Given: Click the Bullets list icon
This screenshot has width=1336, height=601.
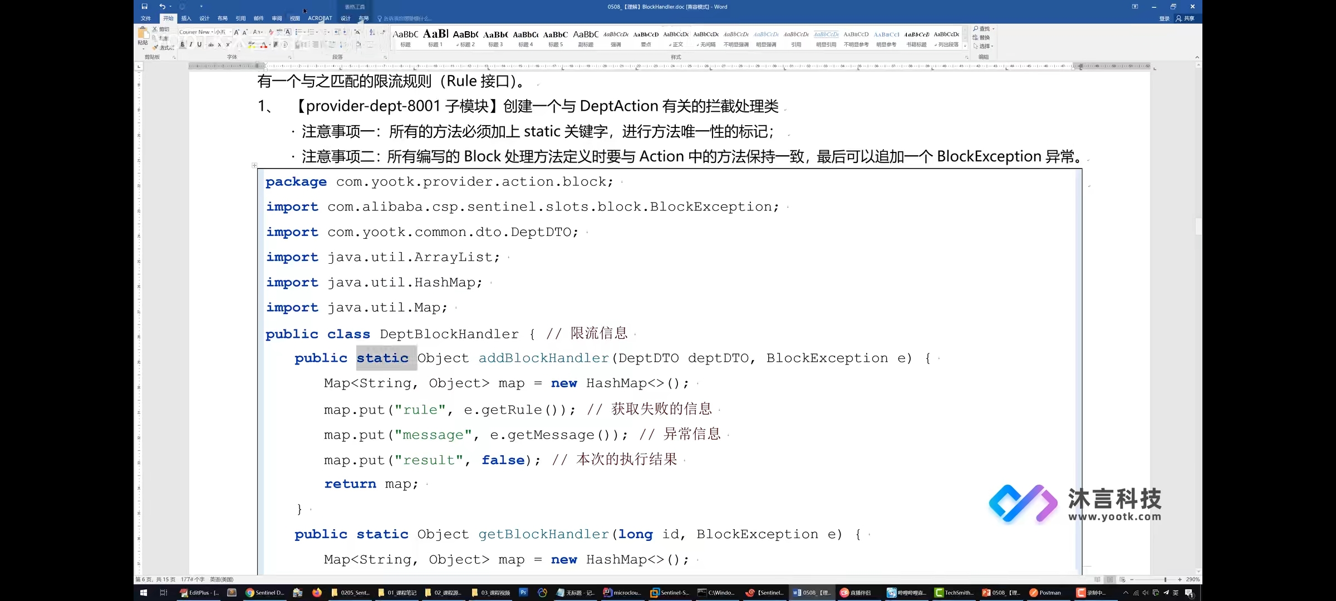Looking at the screenshot, I should click(298, 32).
